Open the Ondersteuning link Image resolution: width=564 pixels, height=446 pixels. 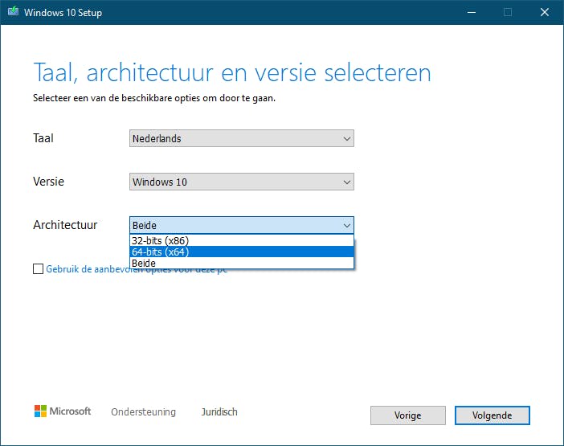tap(143, 411)
